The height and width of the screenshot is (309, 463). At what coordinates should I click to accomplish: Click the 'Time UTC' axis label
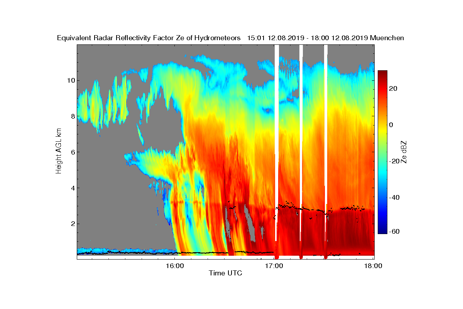click(225, 273)
